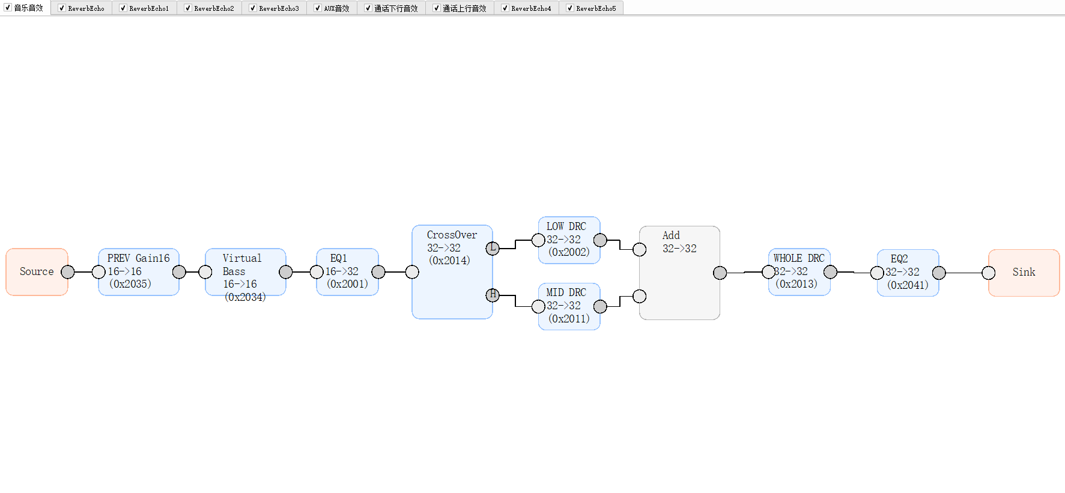The height and width of the screenshot is (493, 1065).
Task: Select the EQ2 module block
Action: coord(908,273)
